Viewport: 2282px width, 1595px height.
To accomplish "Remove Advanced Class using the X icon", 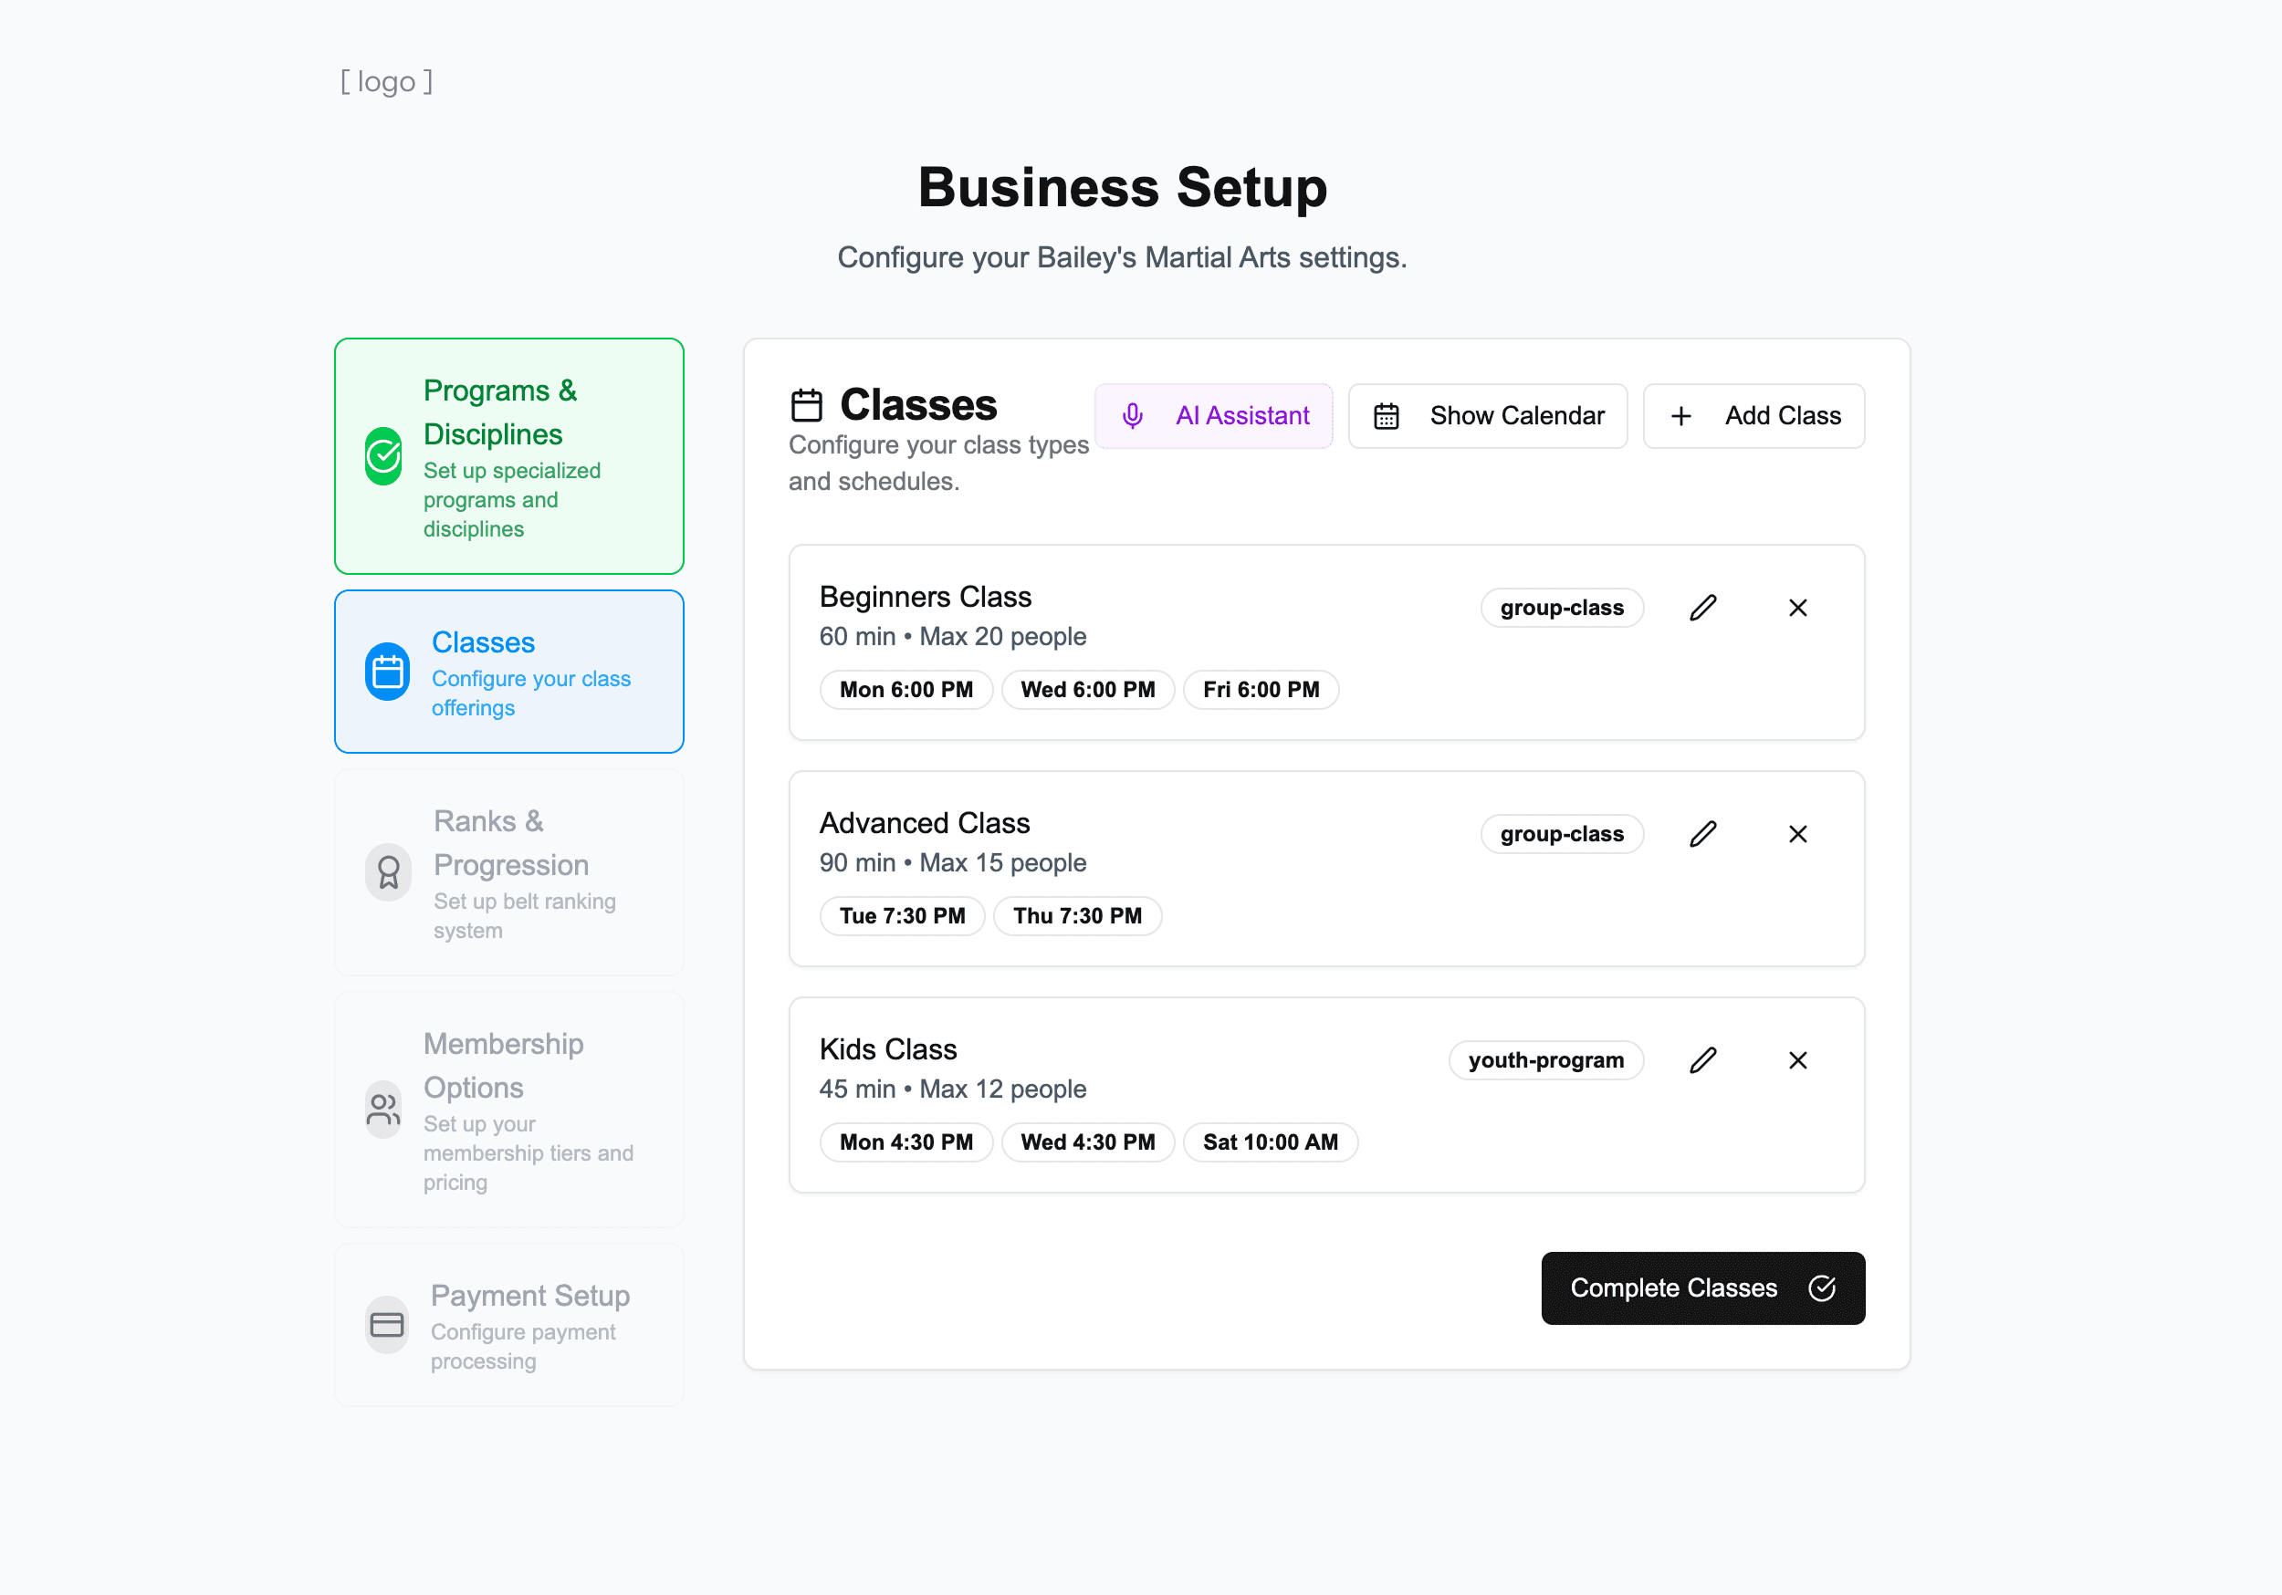I will [x=1797, y=834].
